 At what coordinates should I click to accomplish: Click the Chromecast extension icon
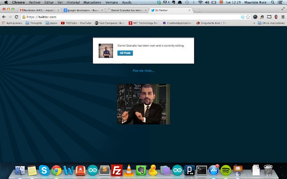point(269,17)
